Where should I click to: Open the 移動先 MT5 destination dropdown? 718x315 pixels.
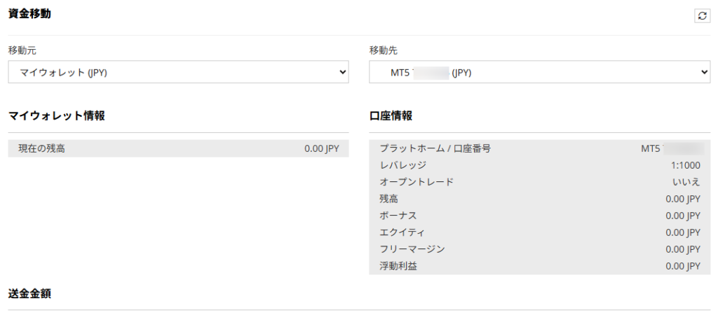539,71
